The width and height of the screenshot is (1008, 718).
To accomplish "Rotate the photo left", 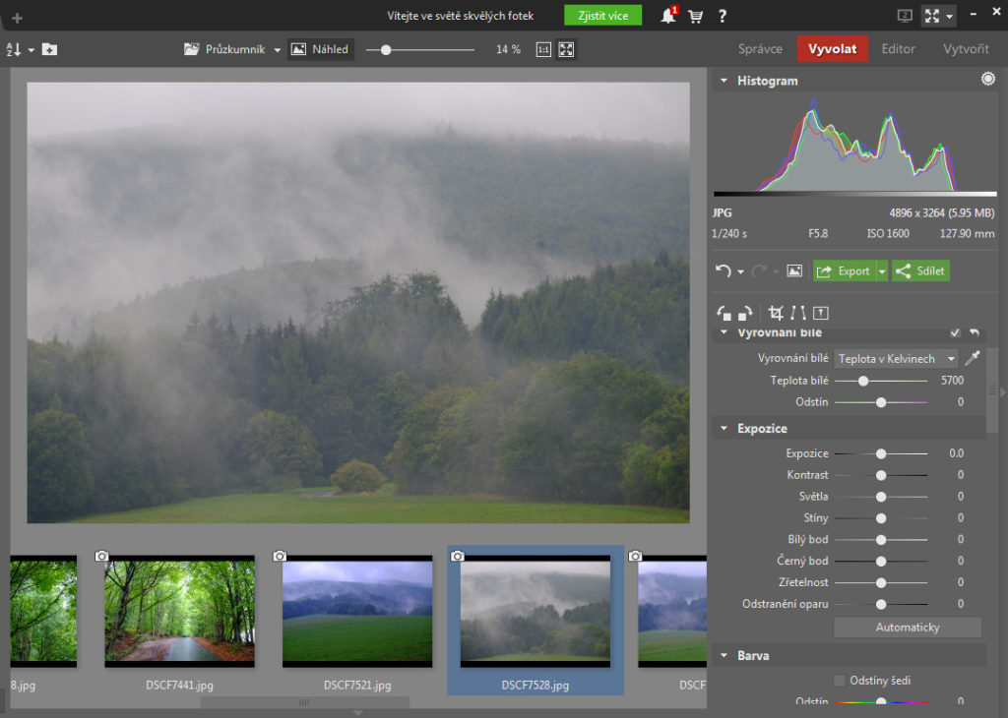I will [724, 313].
